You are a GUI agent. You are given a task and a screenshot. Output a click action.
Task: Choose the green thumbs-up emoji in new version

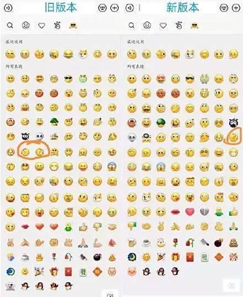coord(234,212)
